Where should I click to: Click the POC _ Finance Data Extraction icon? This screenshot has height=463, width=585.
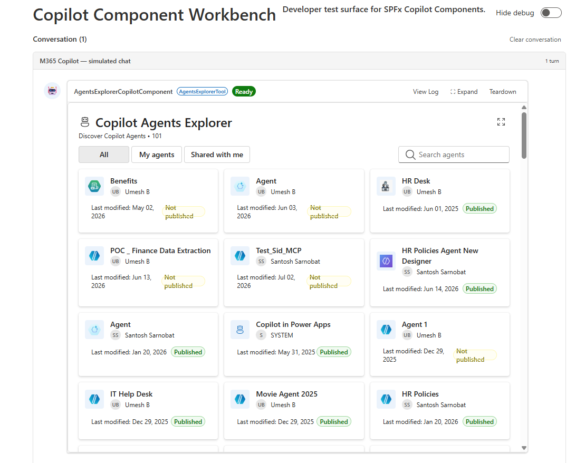tap(94, 256)
